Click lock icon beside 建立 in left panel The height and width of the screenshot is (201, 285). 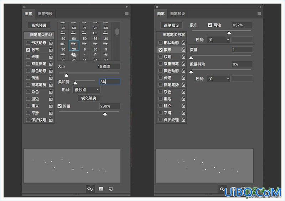pos(51,106)
